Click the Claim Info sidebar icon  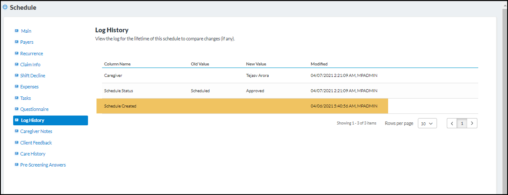17,65
